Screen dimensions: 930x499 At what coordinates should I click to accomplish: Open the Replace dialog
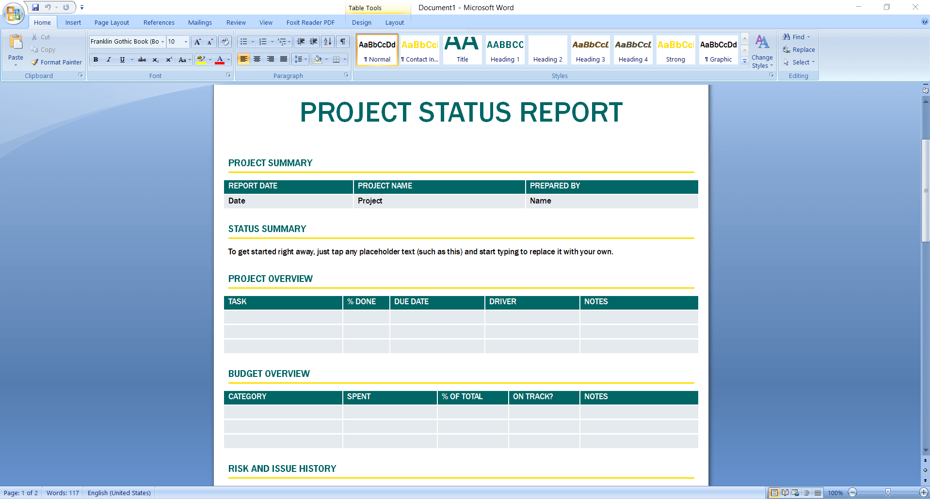coord(799,49)
